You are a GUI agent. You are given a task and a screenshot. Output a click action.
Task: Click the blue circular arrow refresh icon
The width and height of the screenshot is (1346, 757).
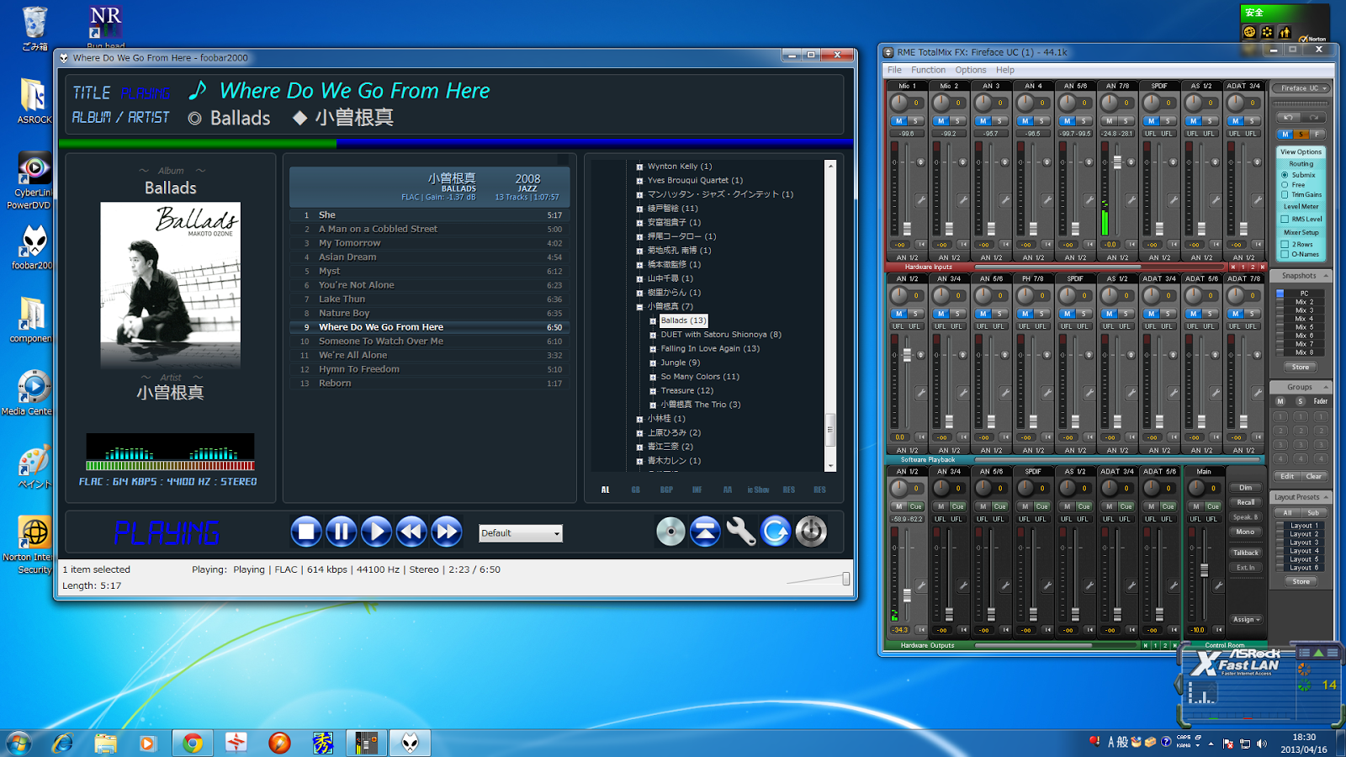pos(776,532)
